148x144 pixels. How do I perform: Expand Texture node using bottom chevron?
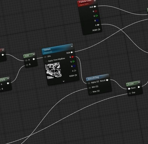click(x=64, y=81)
